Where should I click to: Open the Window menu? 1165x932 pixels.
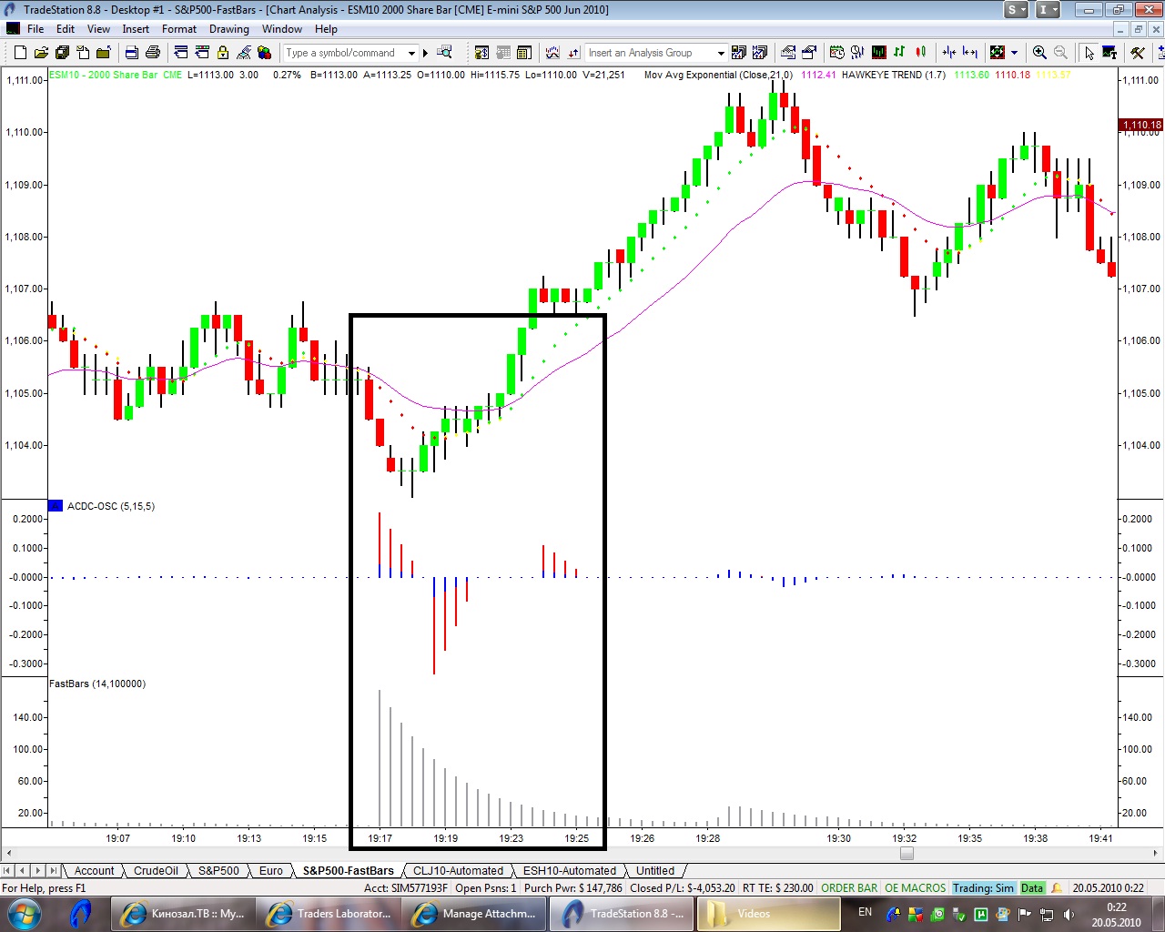click(x=282, y=29)
